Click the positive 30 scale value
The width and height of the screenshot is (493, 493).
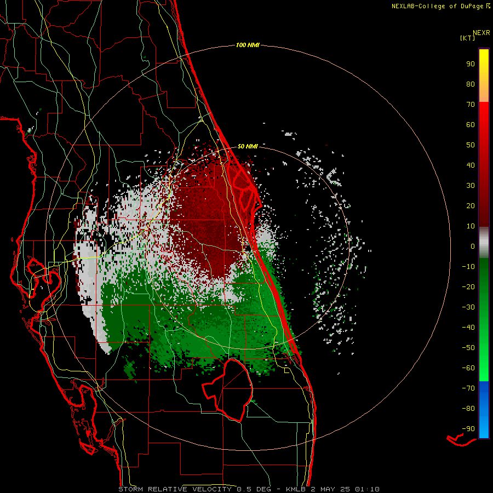coord(471,186)
